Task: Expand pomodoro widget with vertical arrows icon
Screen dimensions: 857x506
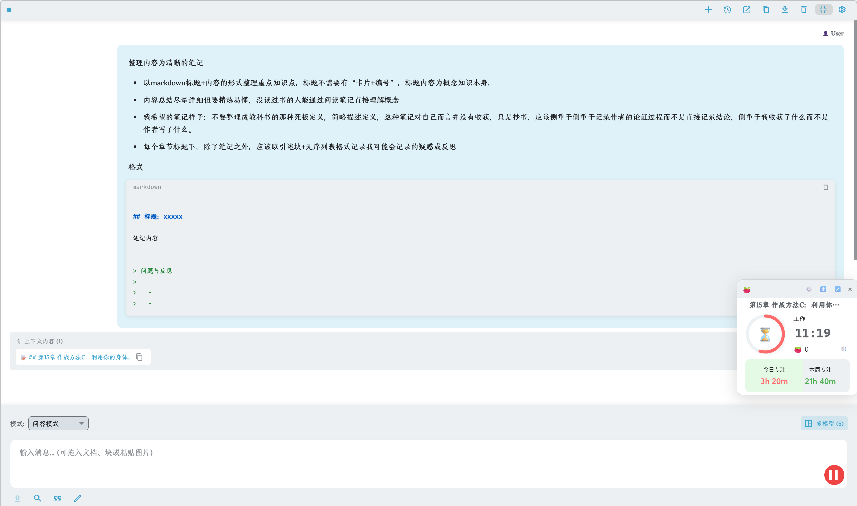Action: point(823,289)
